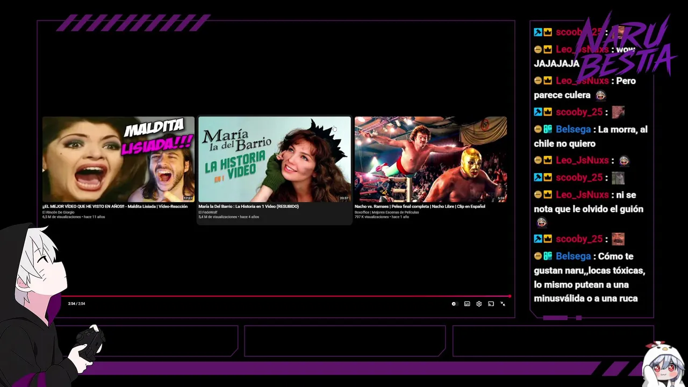Click the '2:54 / 2:54' time display
The width and height of the screenshot is (688, 387).
76,304
